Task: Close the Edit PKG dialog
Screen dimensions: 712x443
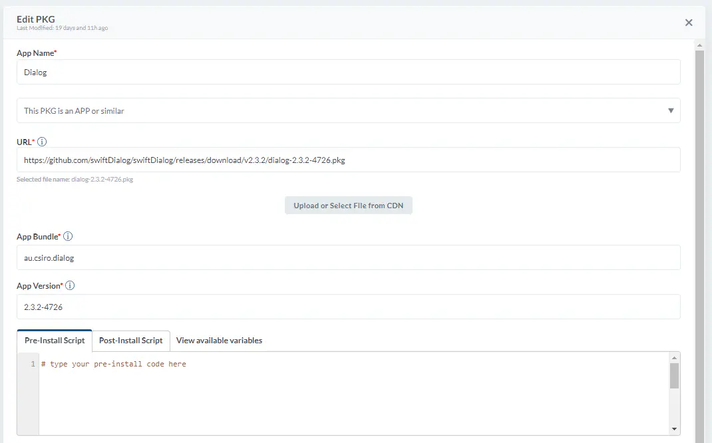Action: click(689, 23)
